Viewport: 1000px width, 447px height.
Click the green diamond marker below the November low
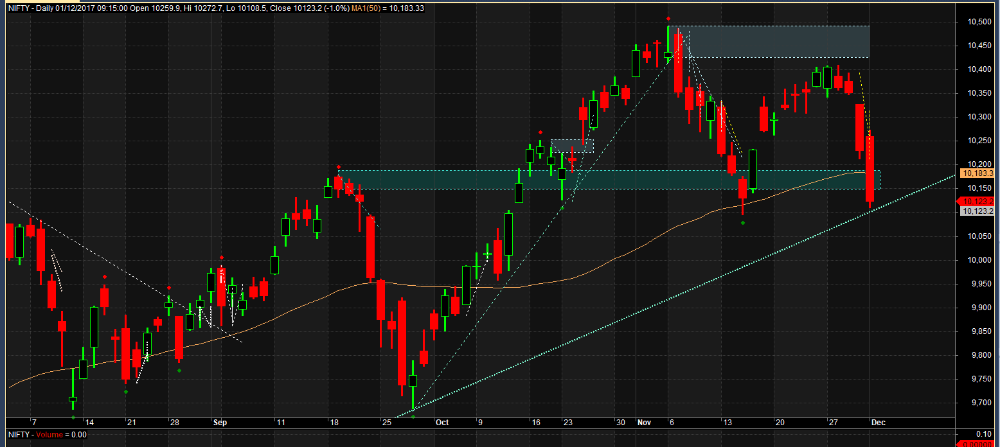click(x=744, y=222)
